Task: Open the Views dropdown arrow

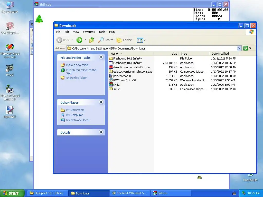Action: (144, 40)
